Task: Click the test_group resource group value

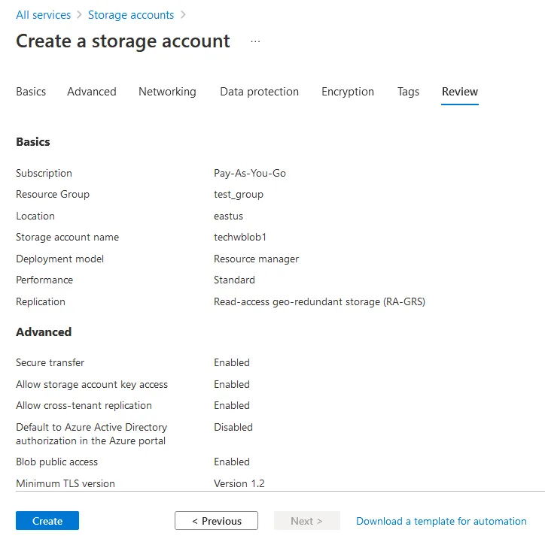Action: 239,194
